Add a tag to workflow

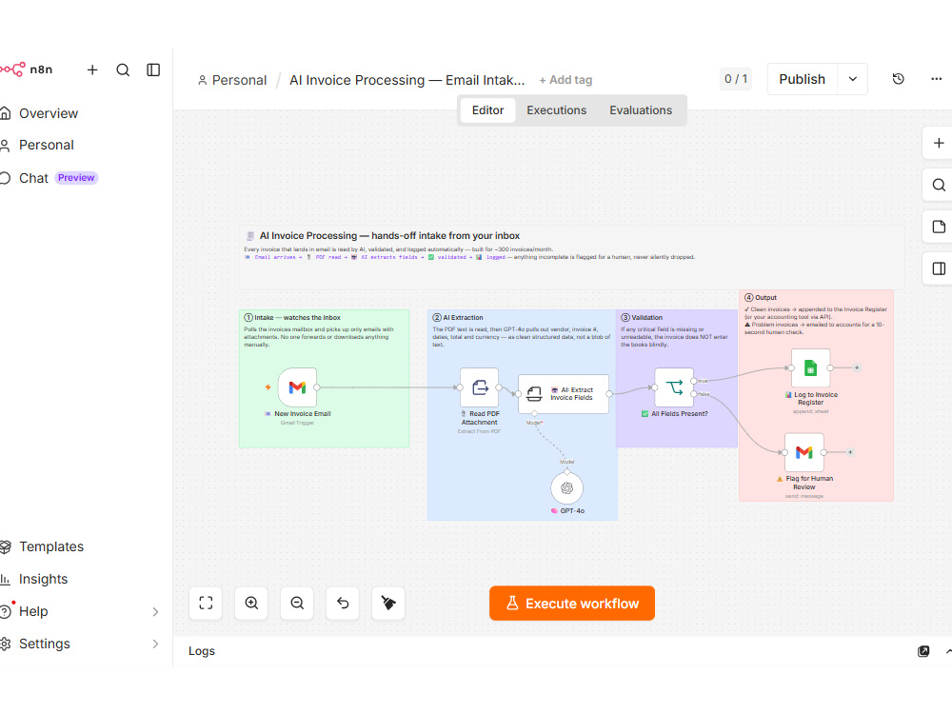click(x=565, y=80)
